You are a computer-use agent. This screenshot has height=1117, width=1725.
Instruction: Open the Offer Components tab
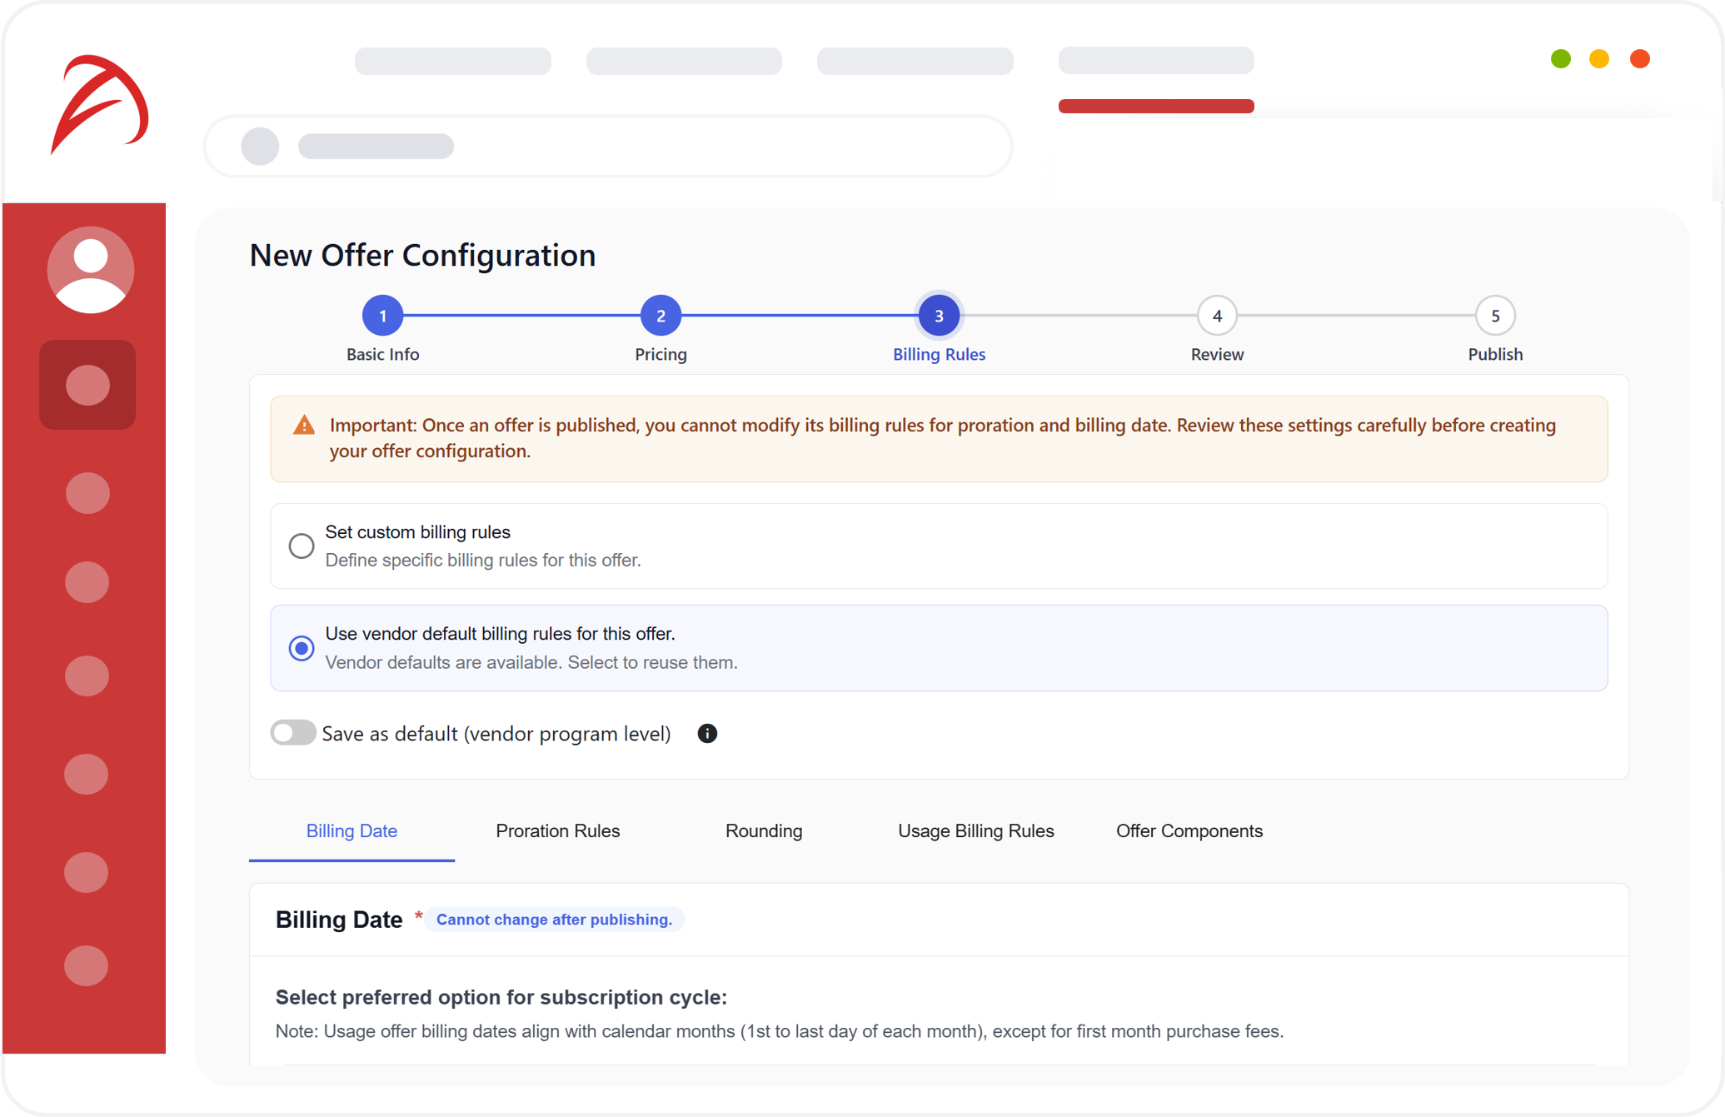(1189, 830)
